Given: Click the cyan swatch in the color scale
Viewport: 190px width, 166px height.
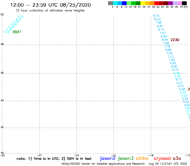Looking at the screenshot, I should point(115,3).
